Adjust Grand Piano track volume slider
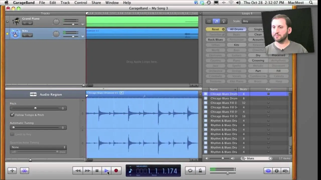This screenshot has width=321, height=180. click(73, 24)
